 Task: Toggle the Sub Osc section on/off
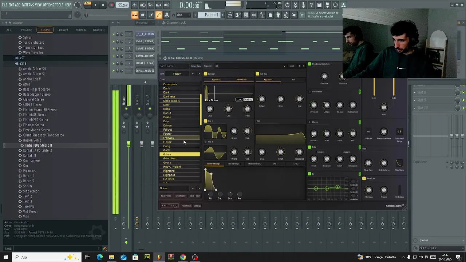click(x=257, y=74)
